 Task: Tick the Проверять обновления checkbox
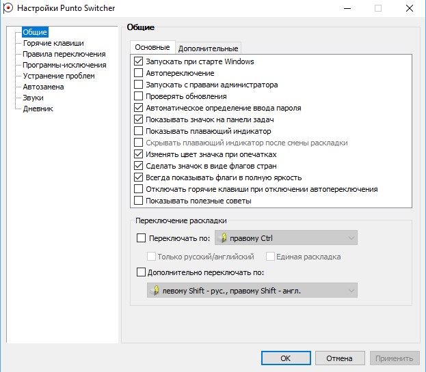point(139,96)
